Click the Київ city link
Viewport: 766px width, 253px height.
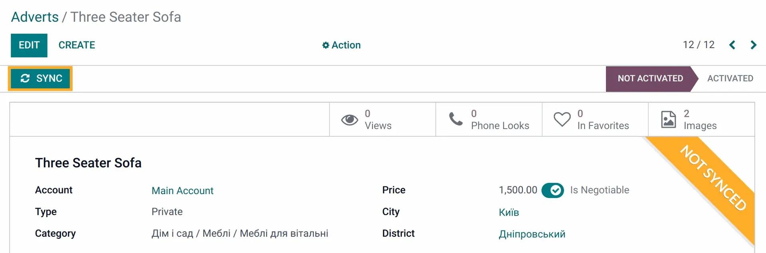click(509, 212)
